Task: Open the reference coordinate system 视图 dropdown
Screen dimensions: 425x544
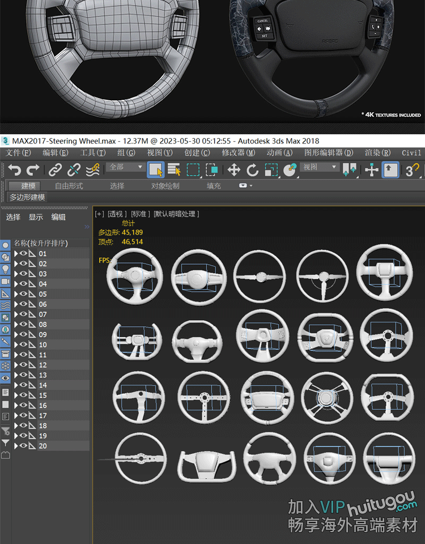Action: pos(320,167)
